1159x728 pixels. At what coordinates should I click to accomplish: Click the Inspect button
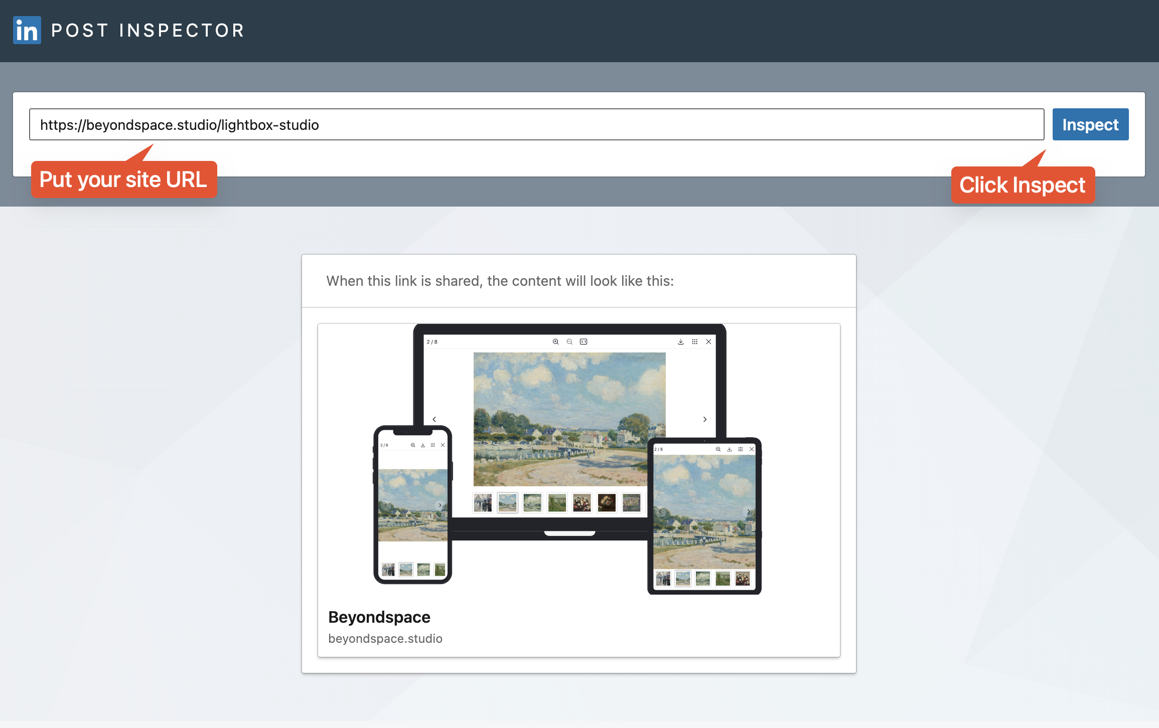tap(1090, 124)
